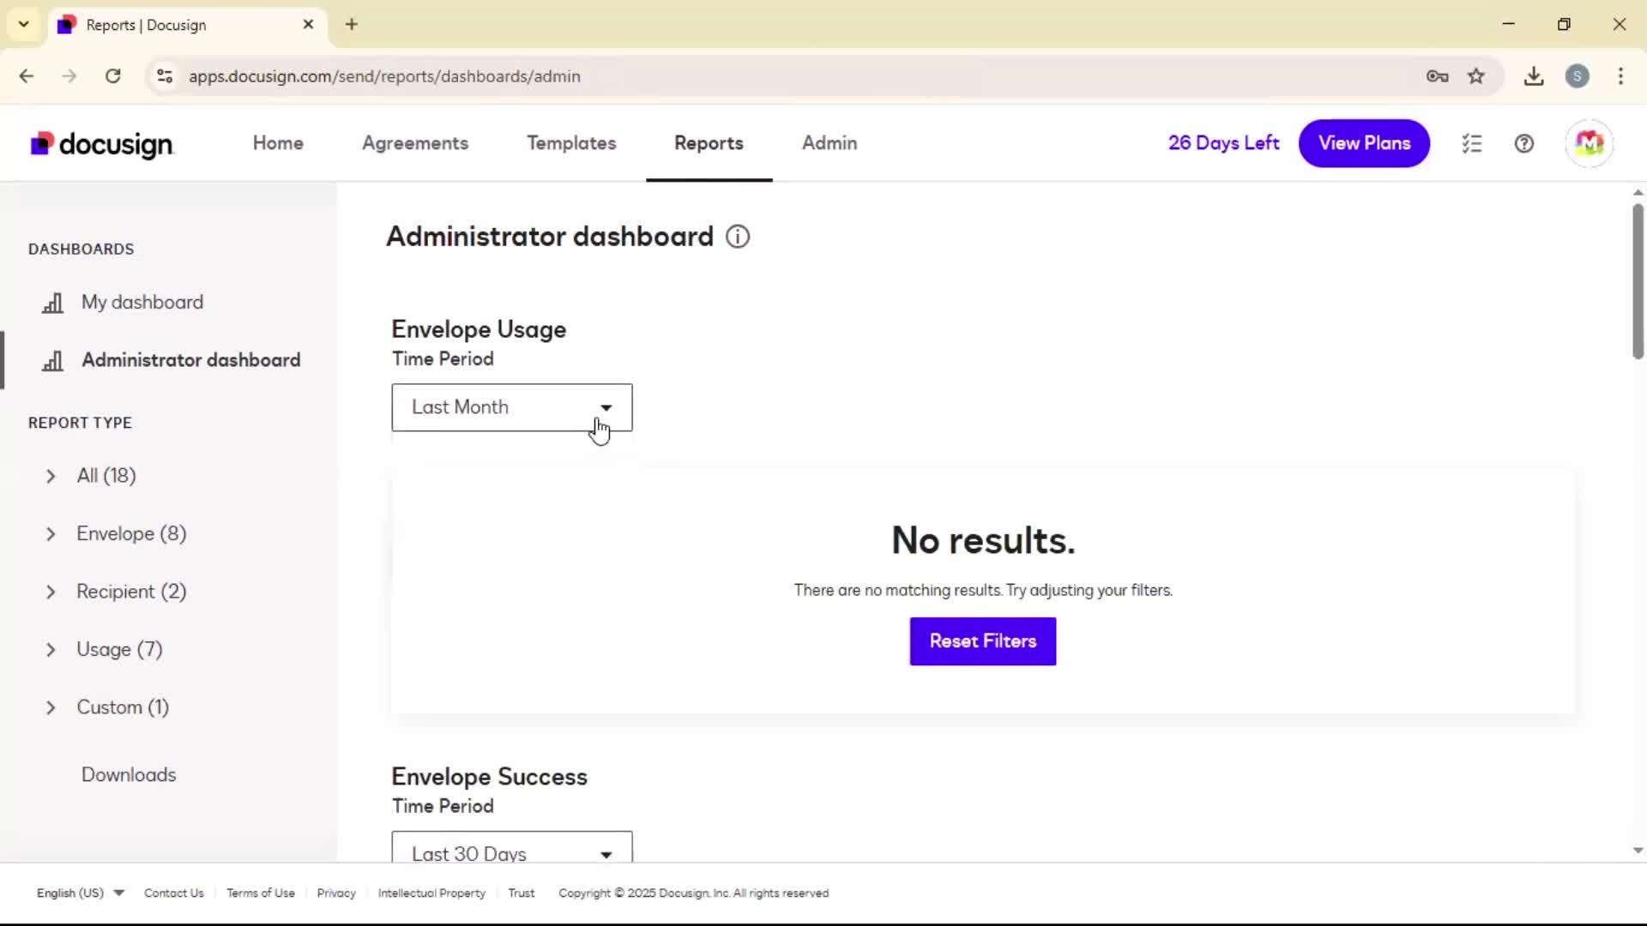This screenshot has height=926, width=1647.
Task: Expand the Recipient (2) report type
Action: point(51,592)
